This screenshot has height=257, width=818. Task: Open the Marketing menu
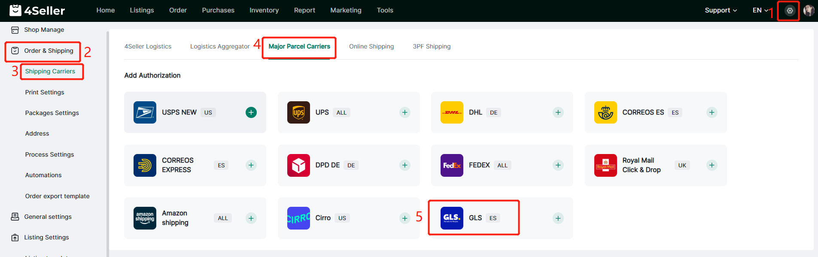[x=346, y=10]
